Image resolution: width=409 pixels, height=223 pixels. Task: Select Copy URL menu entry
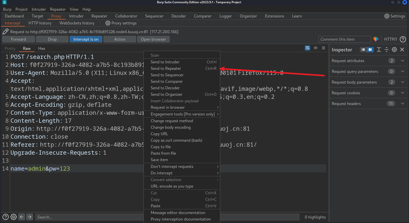(x=182, y=134)
